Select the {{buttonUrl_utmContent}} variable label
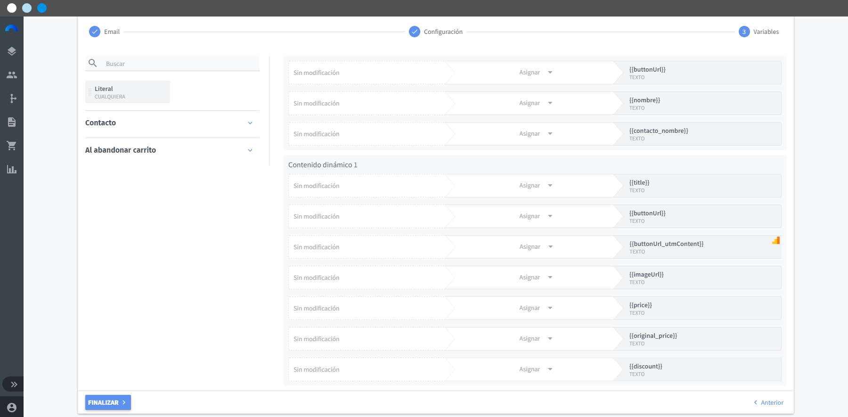Image resolution: width=848 pixels, height=417 pixels. (666, 244)
